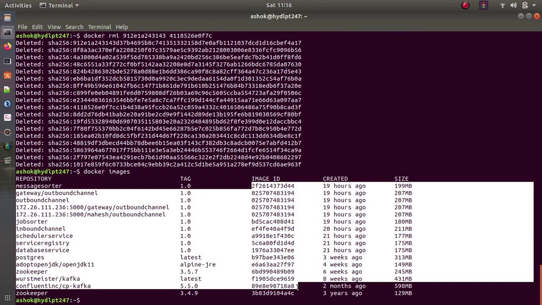
Task: Click the terminal vertical scrollbar thumb
Action: [x=540, y=285]
